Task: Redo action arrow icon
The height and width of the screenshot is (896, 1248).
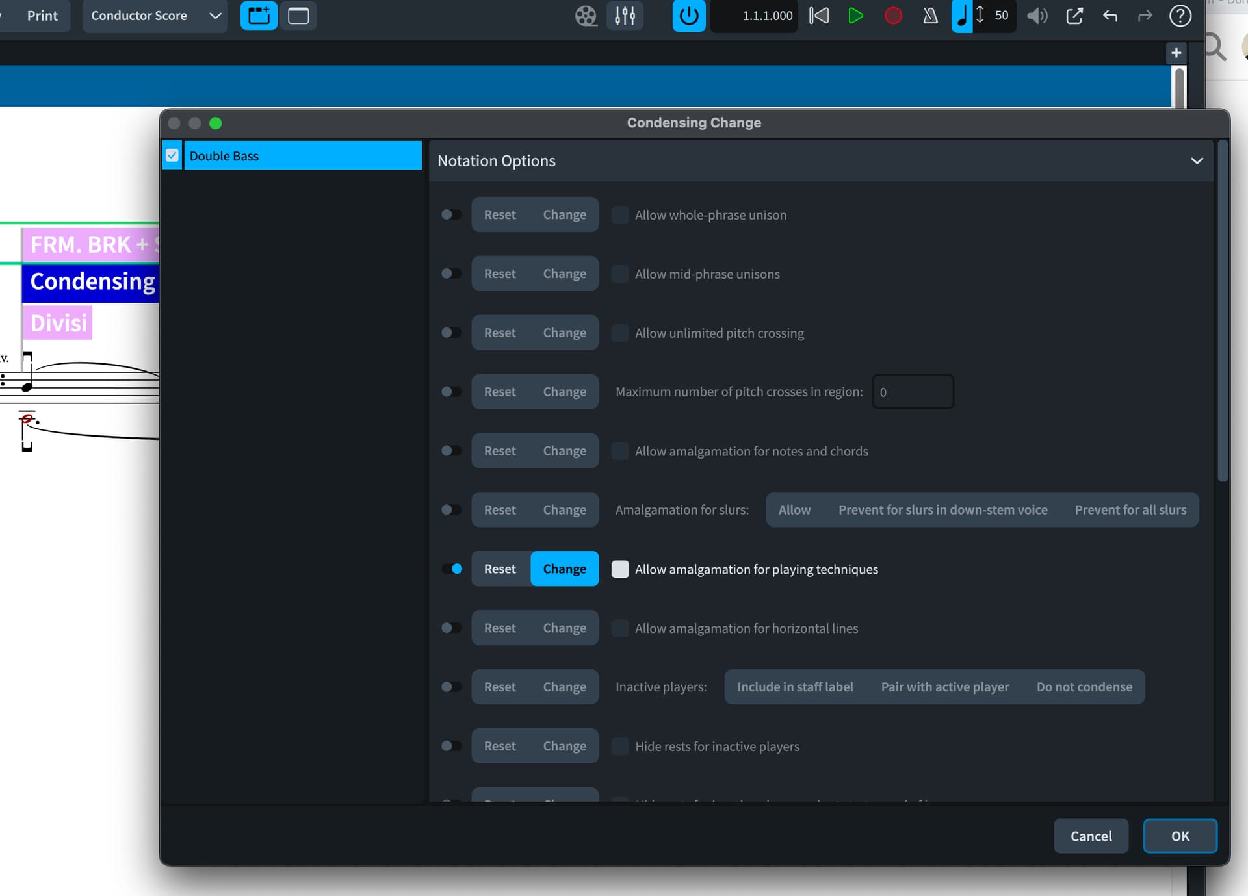Action: [x=1145, y=16]
